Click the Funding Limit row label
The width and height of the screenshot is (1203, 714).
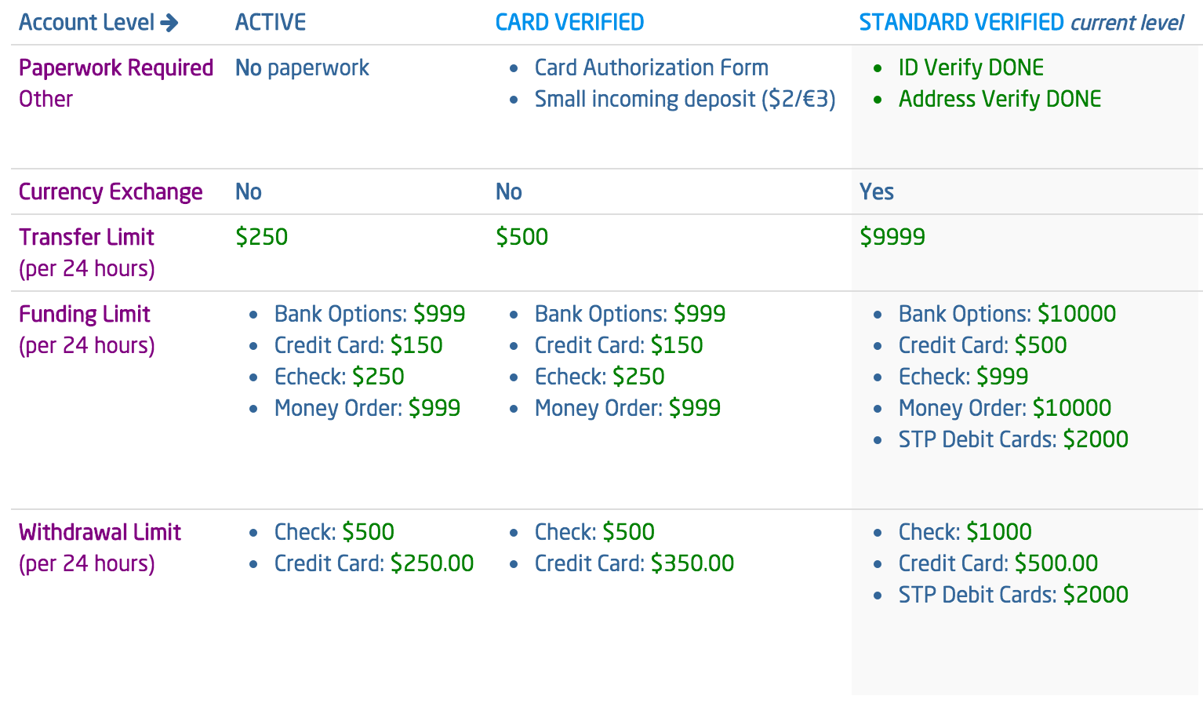coord(85,315)
